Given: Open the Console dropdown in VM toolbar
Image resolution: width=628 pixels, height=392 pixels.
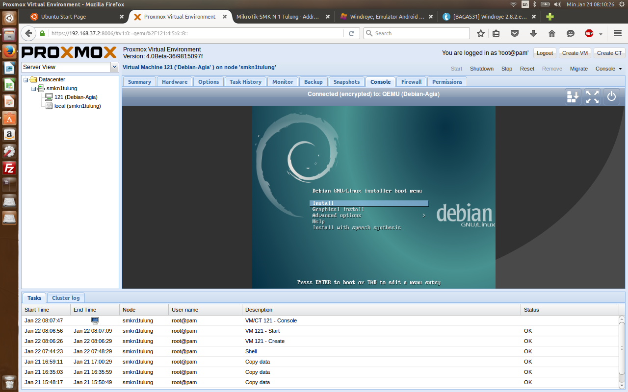Looking at the screenshot, I should [608, 69].
